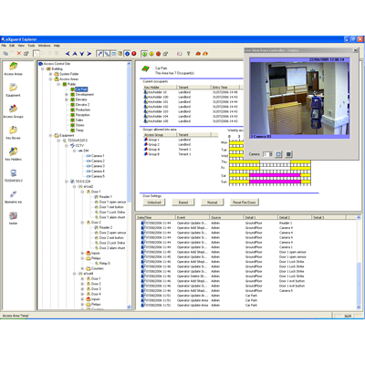The width and height of the screenshot is (365, 365).
Task: Click the left navigation arrow in toolbar
Action: (x=68, y=54)
